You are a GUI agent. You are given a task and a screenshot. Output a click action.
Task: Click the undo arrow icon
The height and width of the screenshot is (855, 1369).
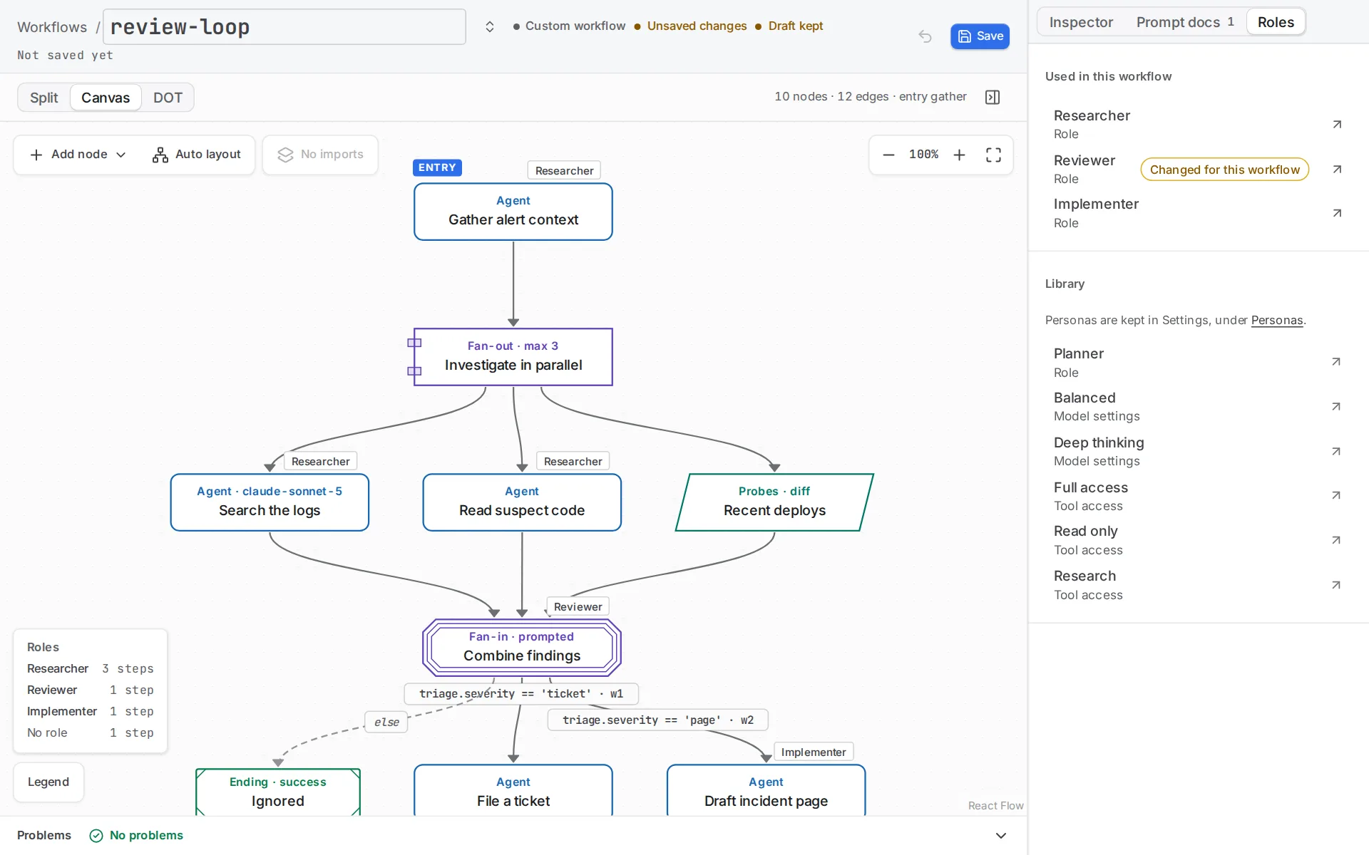[x=925, y=36]
